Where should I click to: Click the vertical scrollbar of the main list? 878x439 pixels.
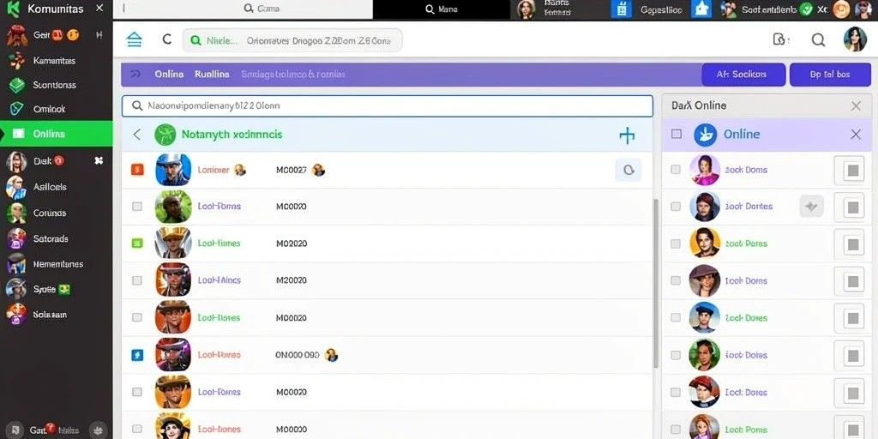tap(656, 284)
